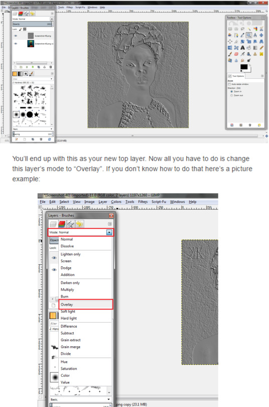Select the Eraser tool in the Toolbox

[236, 54]
